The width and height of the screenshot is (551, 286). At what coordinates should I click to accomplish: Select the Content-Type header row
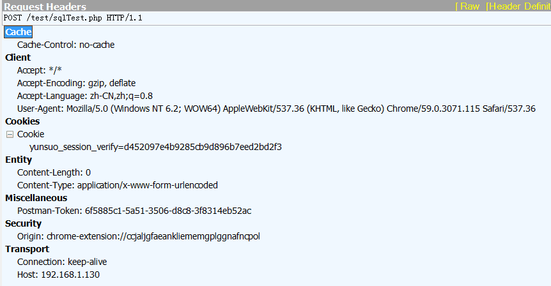pos(118,185)
